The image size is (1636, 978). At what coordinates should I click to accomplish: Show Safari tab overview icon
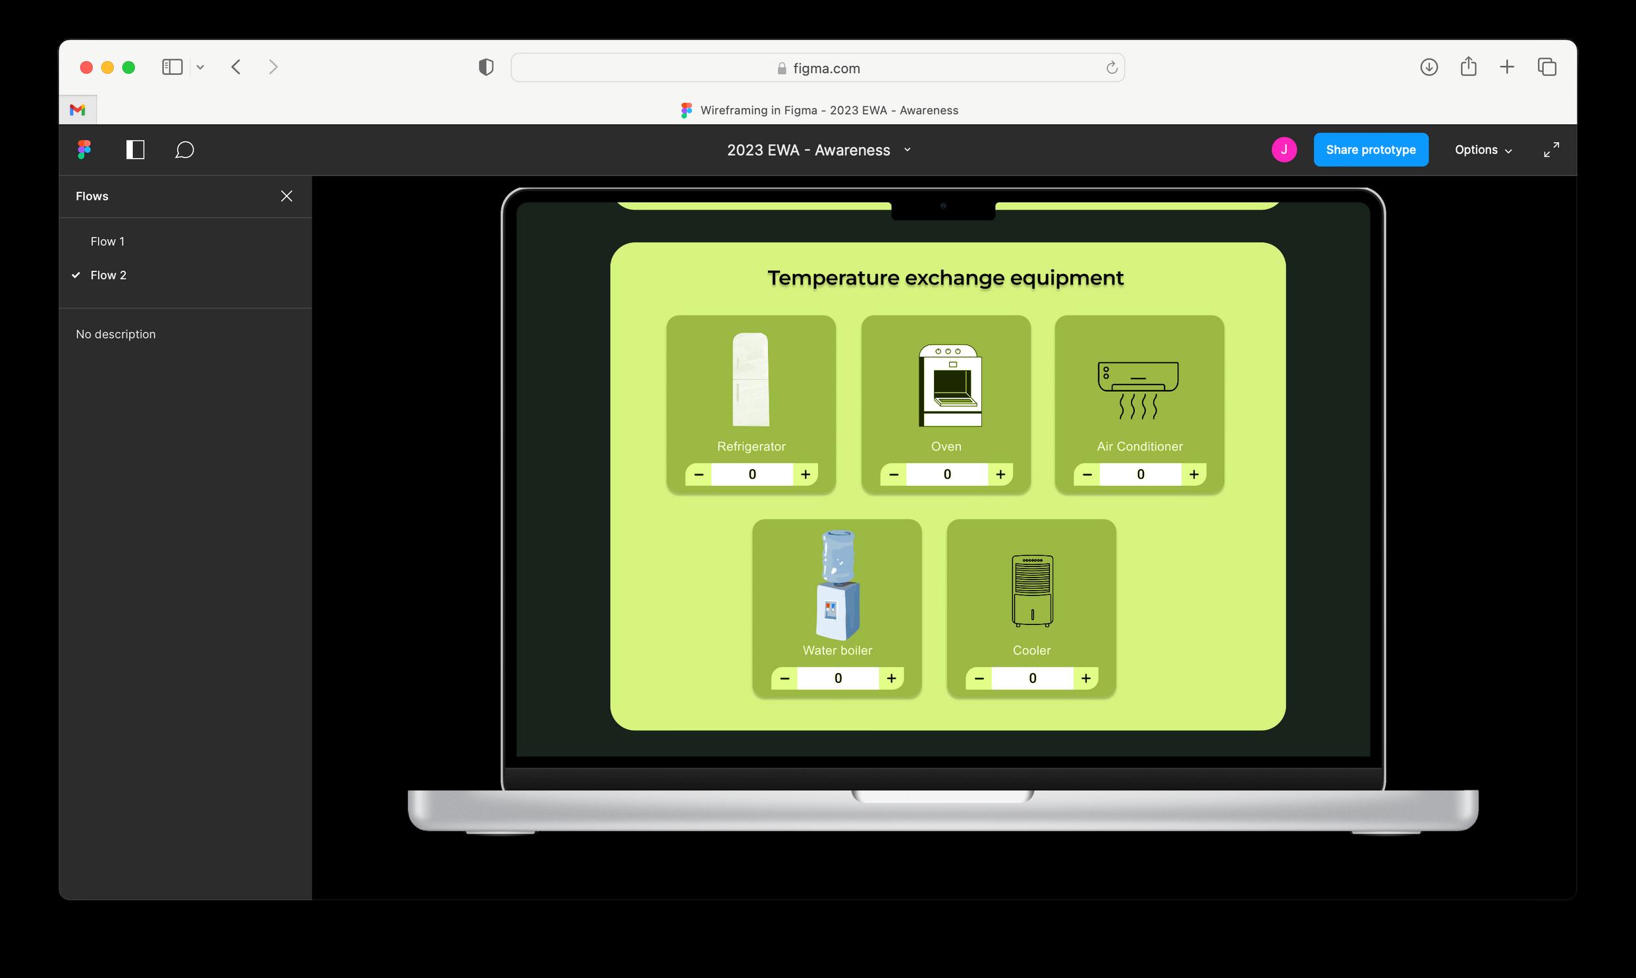1546,67
